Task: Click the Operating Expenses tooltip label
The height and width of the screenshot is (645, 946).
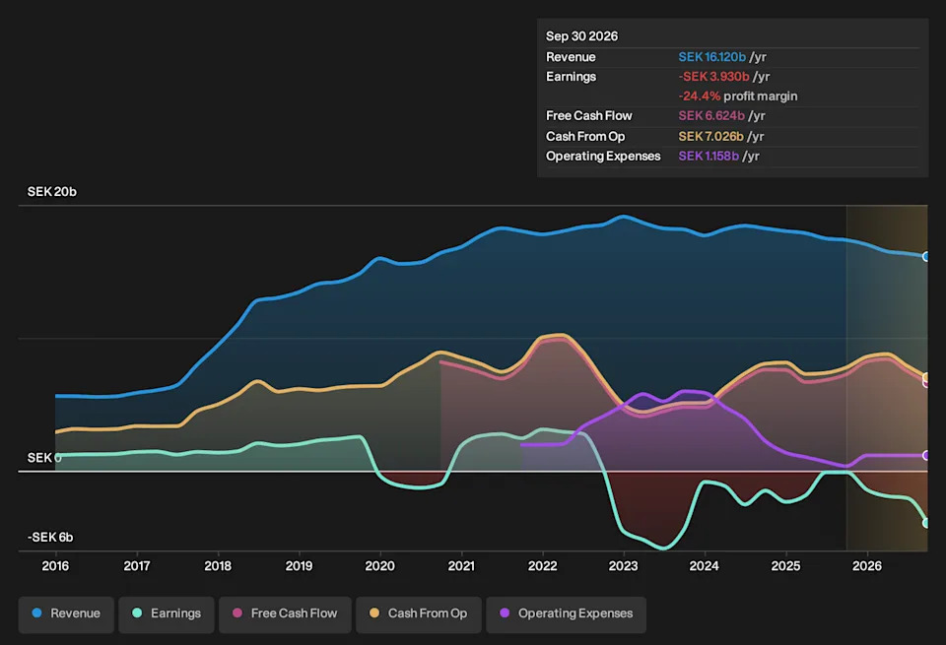Action: pyautogui.click(x=603, y=157)
